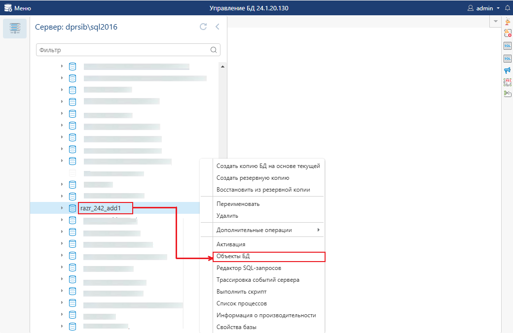Image resolution: width=513 pixels, height=333 pixels.
Task: Click the database icon of razr_242_add1
Action: tap(73, 208)
